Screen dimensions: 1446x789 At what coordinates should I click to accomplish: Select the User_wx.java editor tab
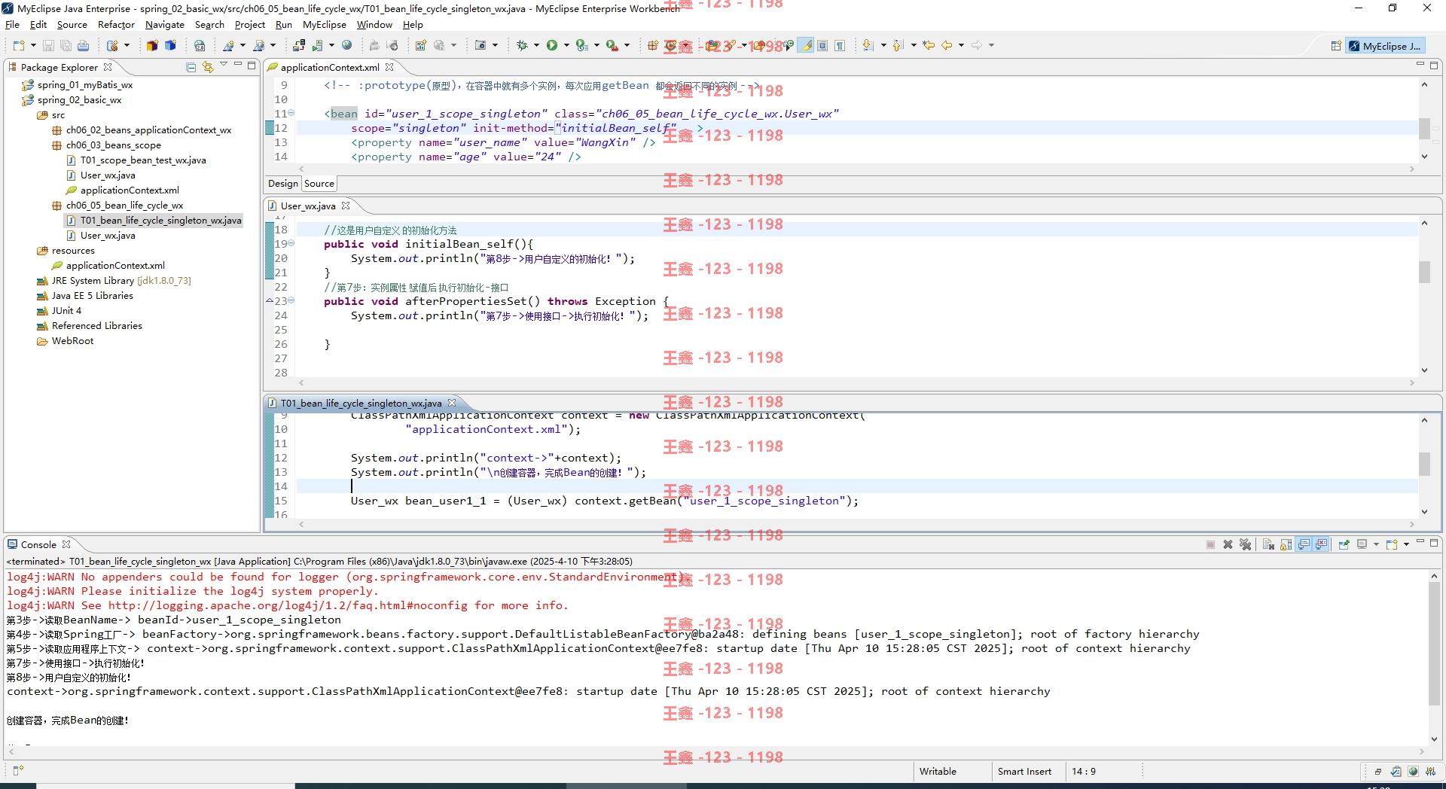[x=308, y=206]
